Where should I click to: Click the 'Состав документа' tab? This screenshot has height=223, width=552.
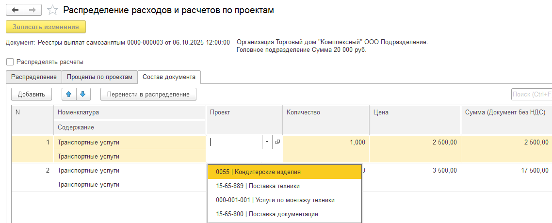point(169,77)
